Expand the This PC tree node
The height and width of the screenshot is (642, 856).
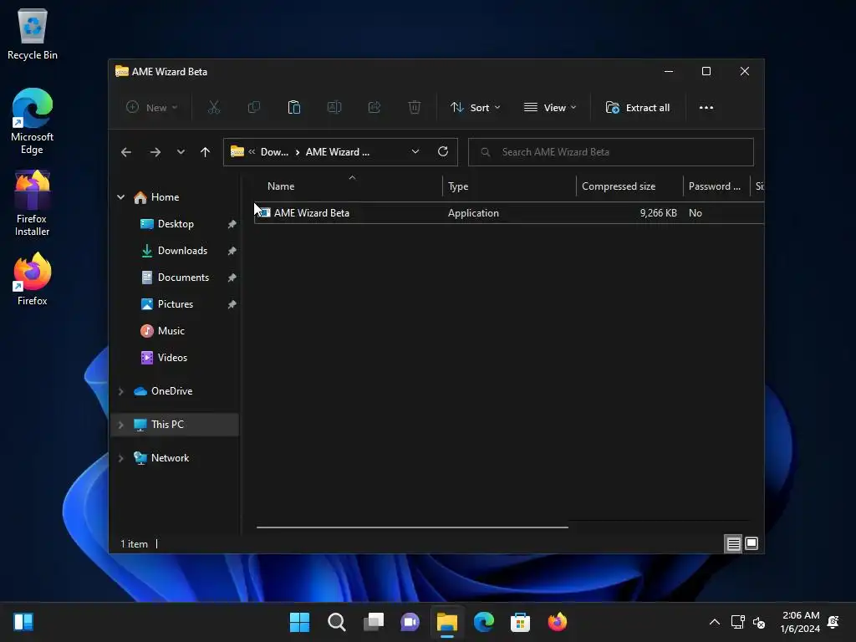tap(120, 425)
